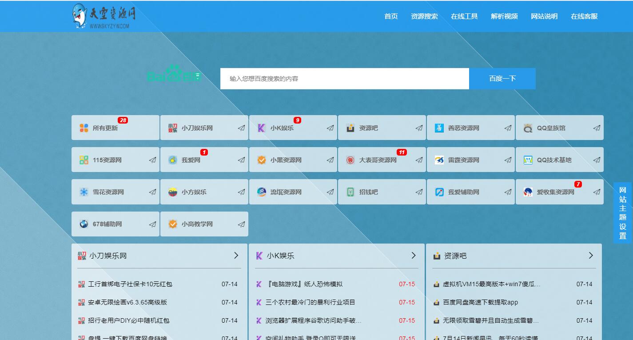Expand the 小K娱乐 panel arrow

pyautogui.click(x=414, y=256)
